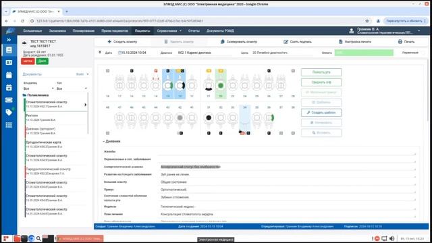Expand the selected Стоматологический осмотр arrow
This screenshot has width=432, height=243.
pyautogui.click(x=85, y=105)
